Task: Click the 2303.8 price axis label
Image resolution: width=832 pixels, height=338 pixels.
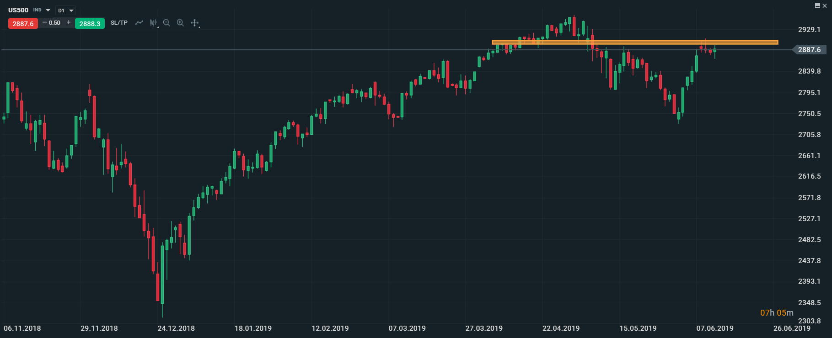Action: 809,321
